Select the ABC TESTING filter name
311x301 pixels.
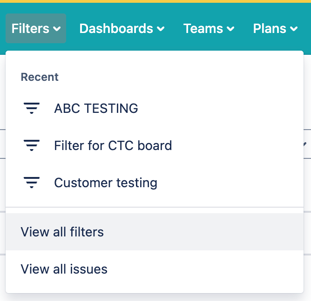(x=96, y=109)
